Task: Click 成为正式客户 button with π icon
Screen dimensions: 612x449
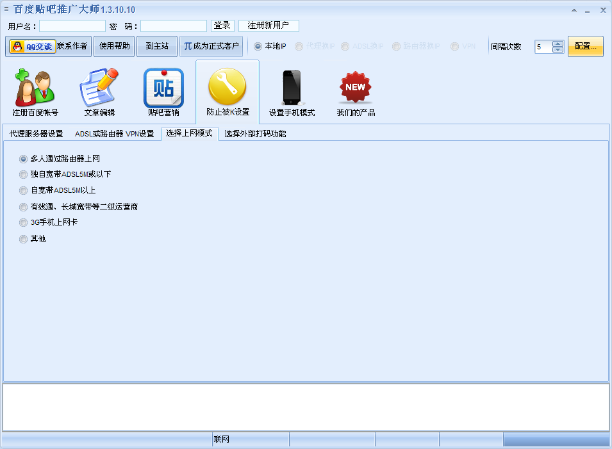Action: (x=211, y=47)
